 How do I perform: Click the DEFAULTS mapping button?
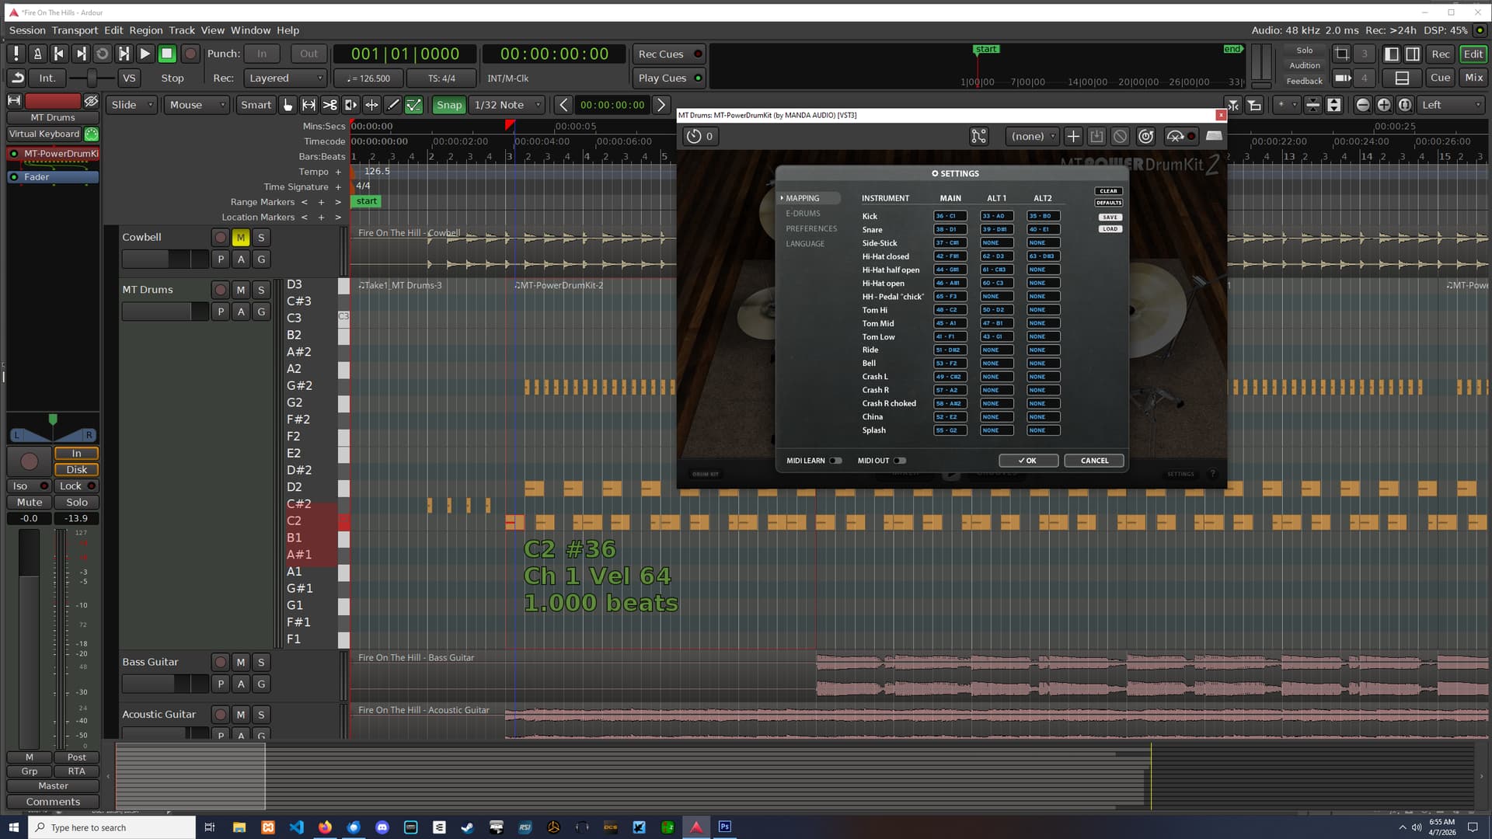click(x=1109, y=203)
